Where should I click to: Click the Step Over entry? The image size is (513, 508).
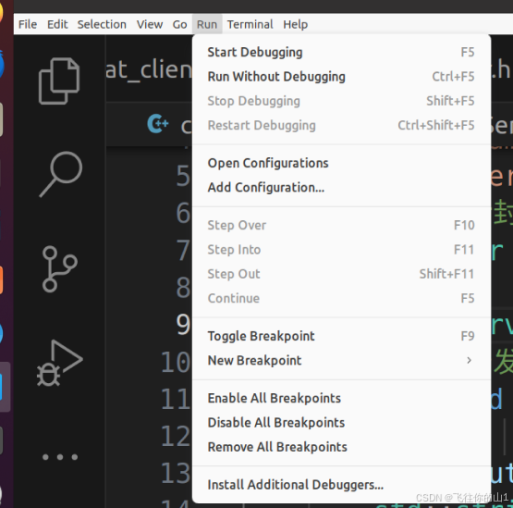pos(341,226)
